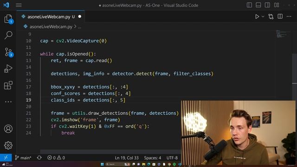The height and width of the screenshot is (167, 297).
Task: Toggle the bottom panel layout icon
Action: point(258,5)
